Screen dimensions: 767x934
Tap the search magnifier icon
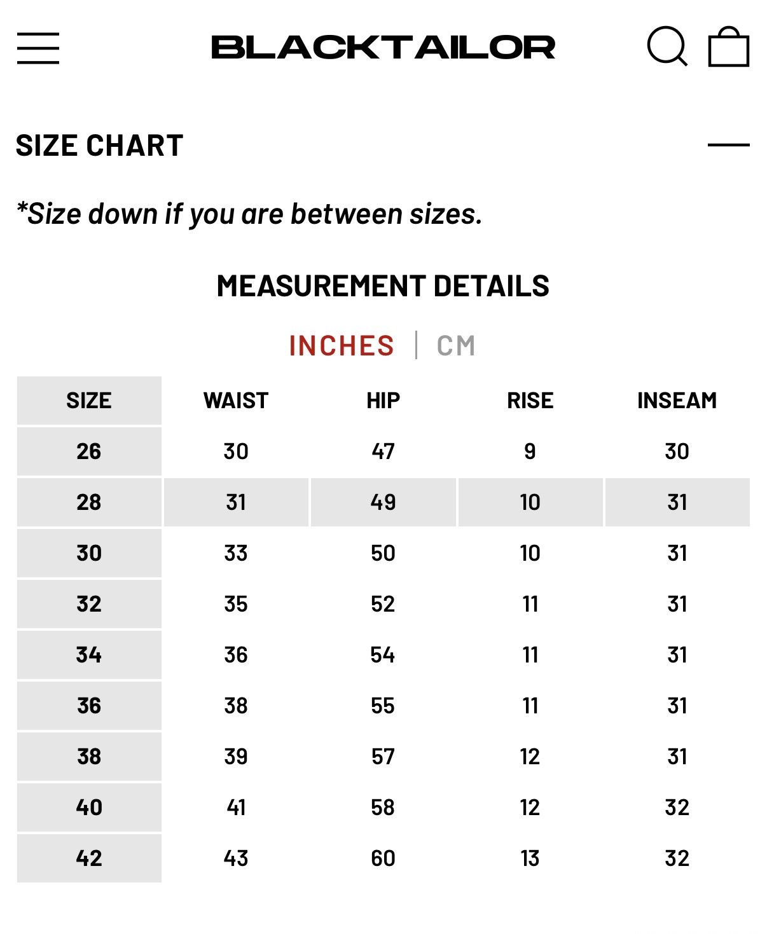tap(667, 46)
